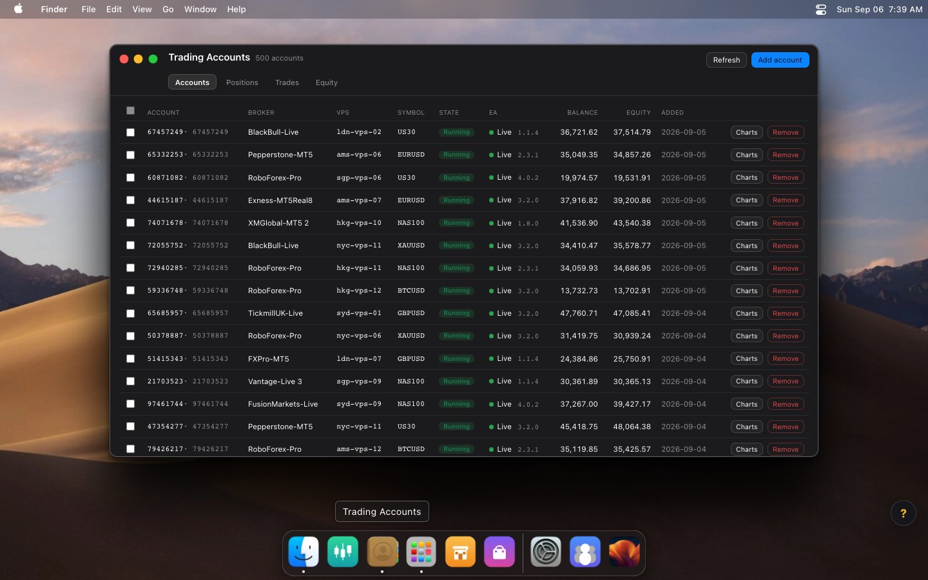Open the Equity tab

tap(327, 82)
